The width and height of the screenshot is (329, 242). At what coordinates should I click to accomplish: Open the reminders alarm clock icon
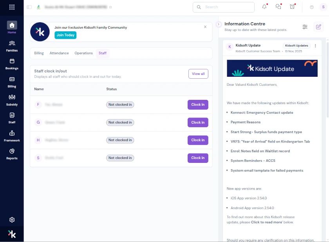[292, 7]
